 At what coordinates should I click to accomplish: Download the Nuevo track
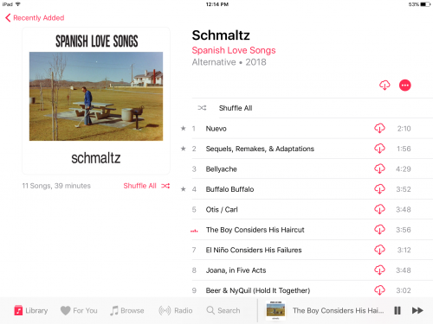click(379, 129)
